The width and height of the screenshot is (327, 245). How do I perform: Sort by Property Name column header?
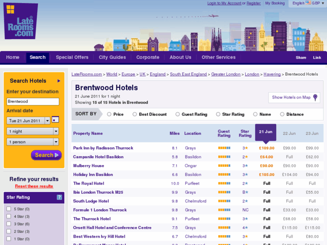pyautogui.click(x=88, y=134)
